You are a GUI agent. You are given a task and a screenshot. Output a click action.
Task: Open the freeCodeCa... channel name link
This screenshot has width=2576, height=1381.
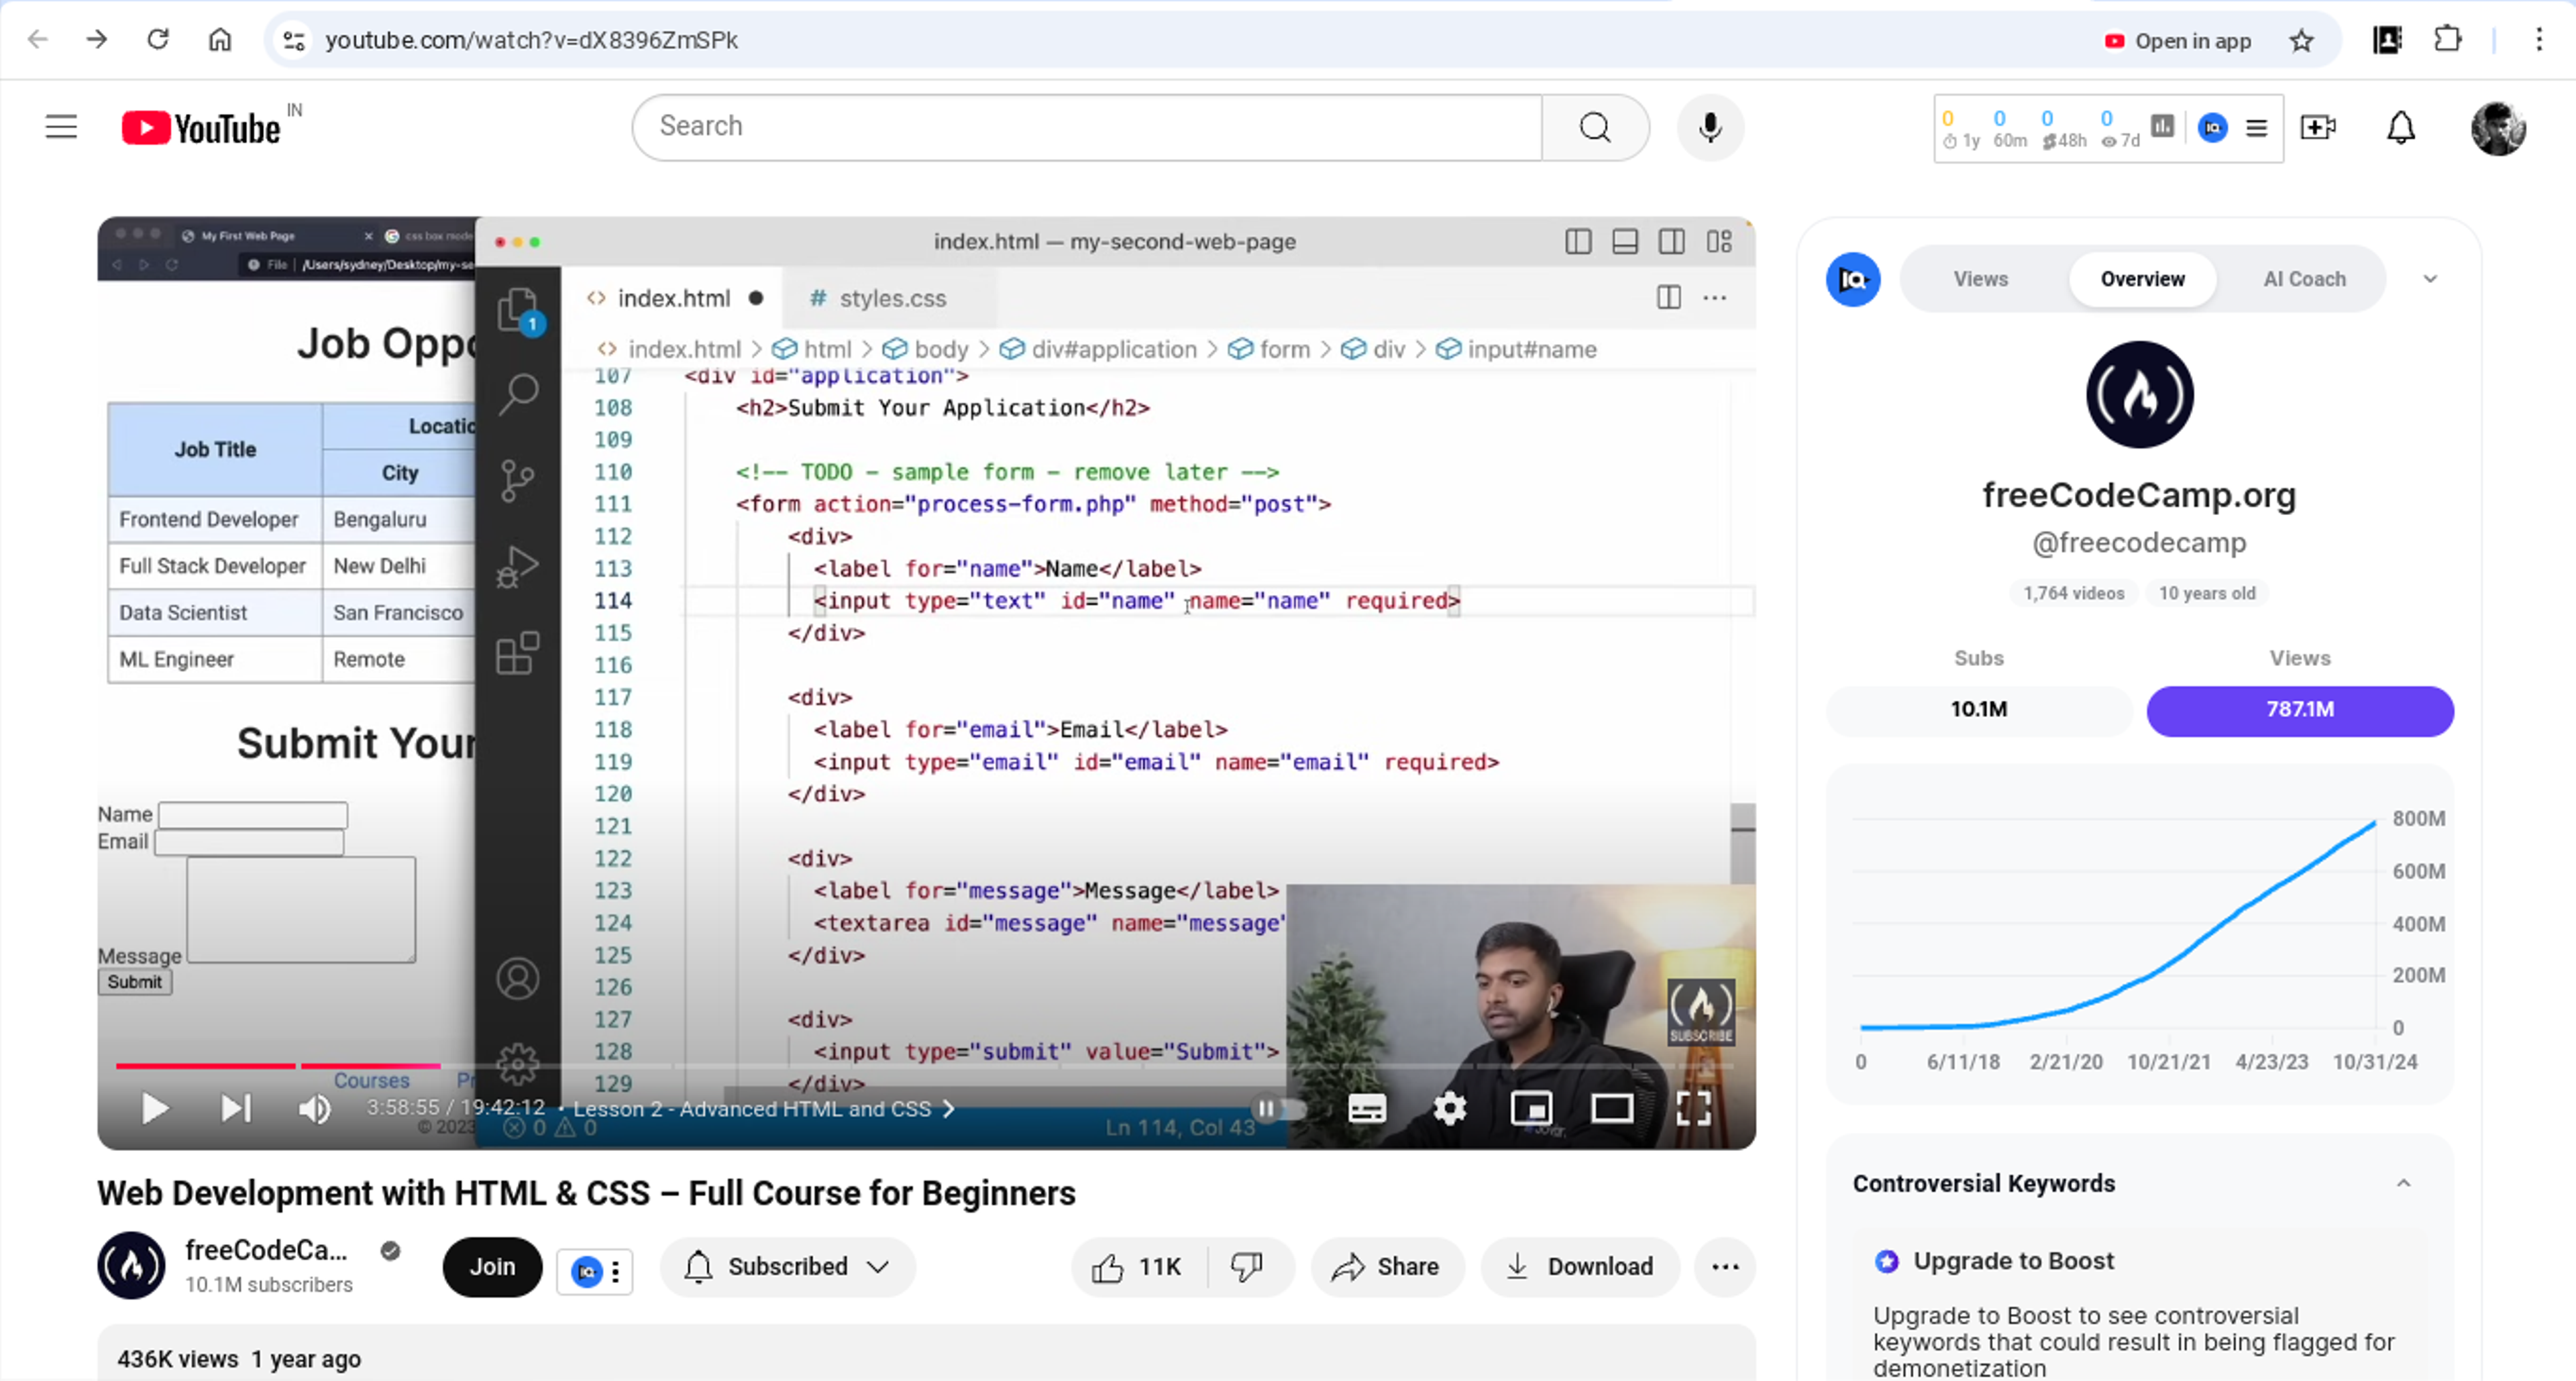[266, 1250]
